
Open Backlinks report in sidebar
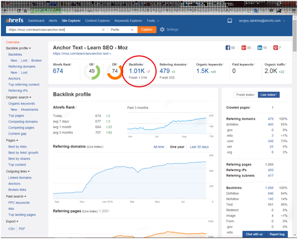(15, 55)
